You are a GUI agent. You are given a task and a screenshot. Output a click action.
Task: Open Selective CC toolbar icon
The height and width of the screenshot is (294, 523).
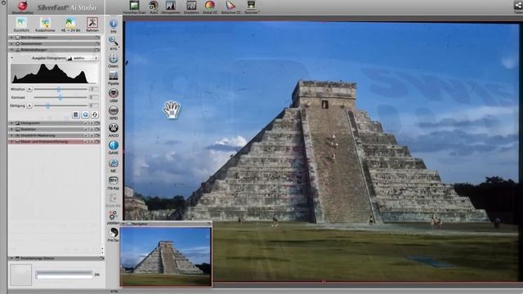pyautogui.click(x=230, y=6)
